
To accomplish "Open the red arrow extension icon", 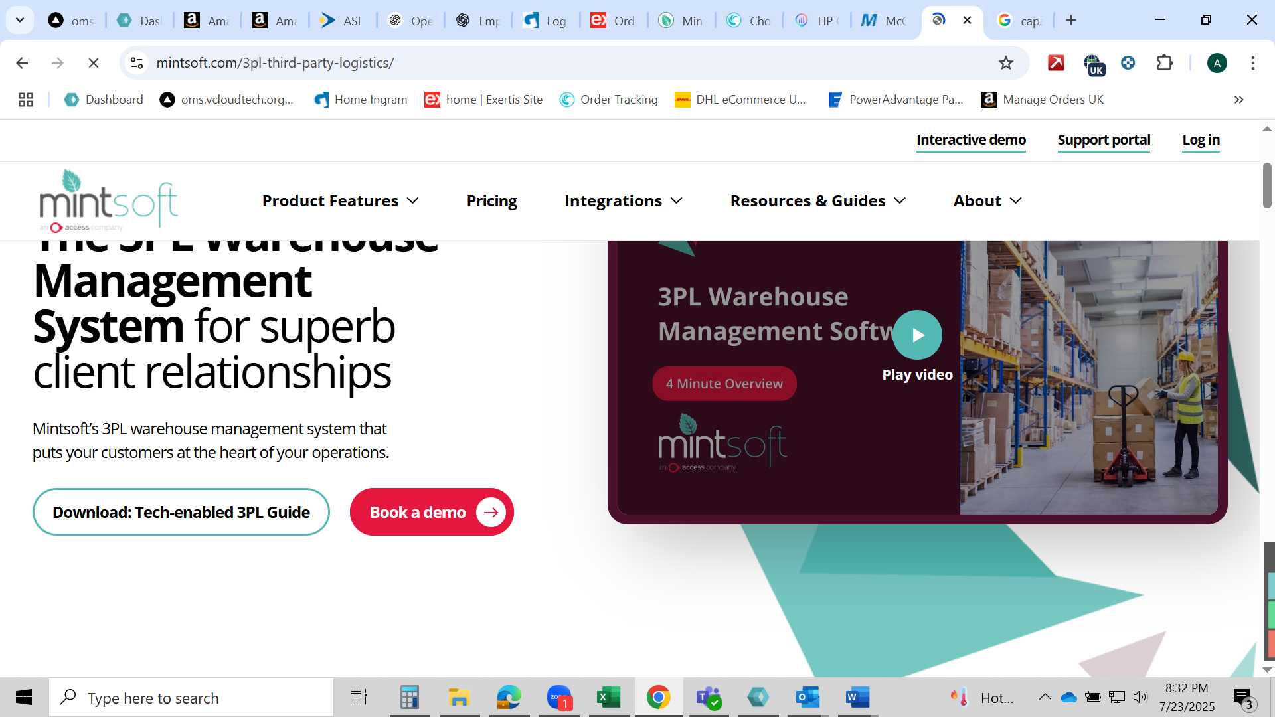I will coord(1056,63).
